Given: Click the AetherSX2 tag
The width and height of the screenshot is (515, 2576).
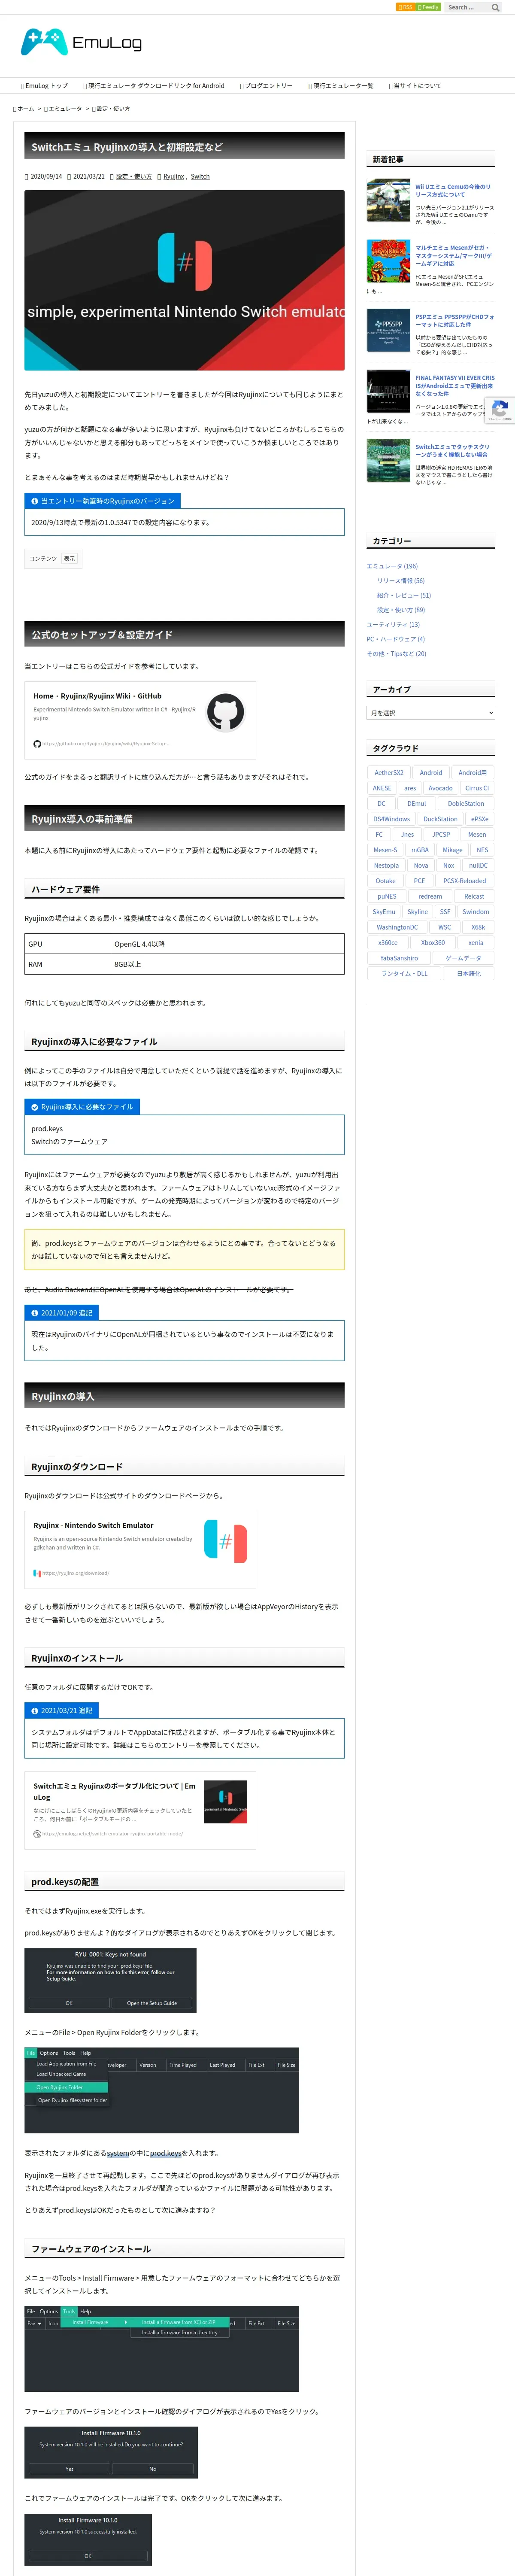Looking at the screenshot, I should (389, 773).
